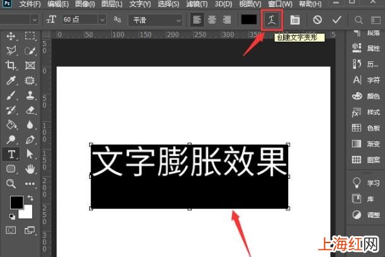
Task: Open the 调整 adjustments panel
Action: point(366,215)
